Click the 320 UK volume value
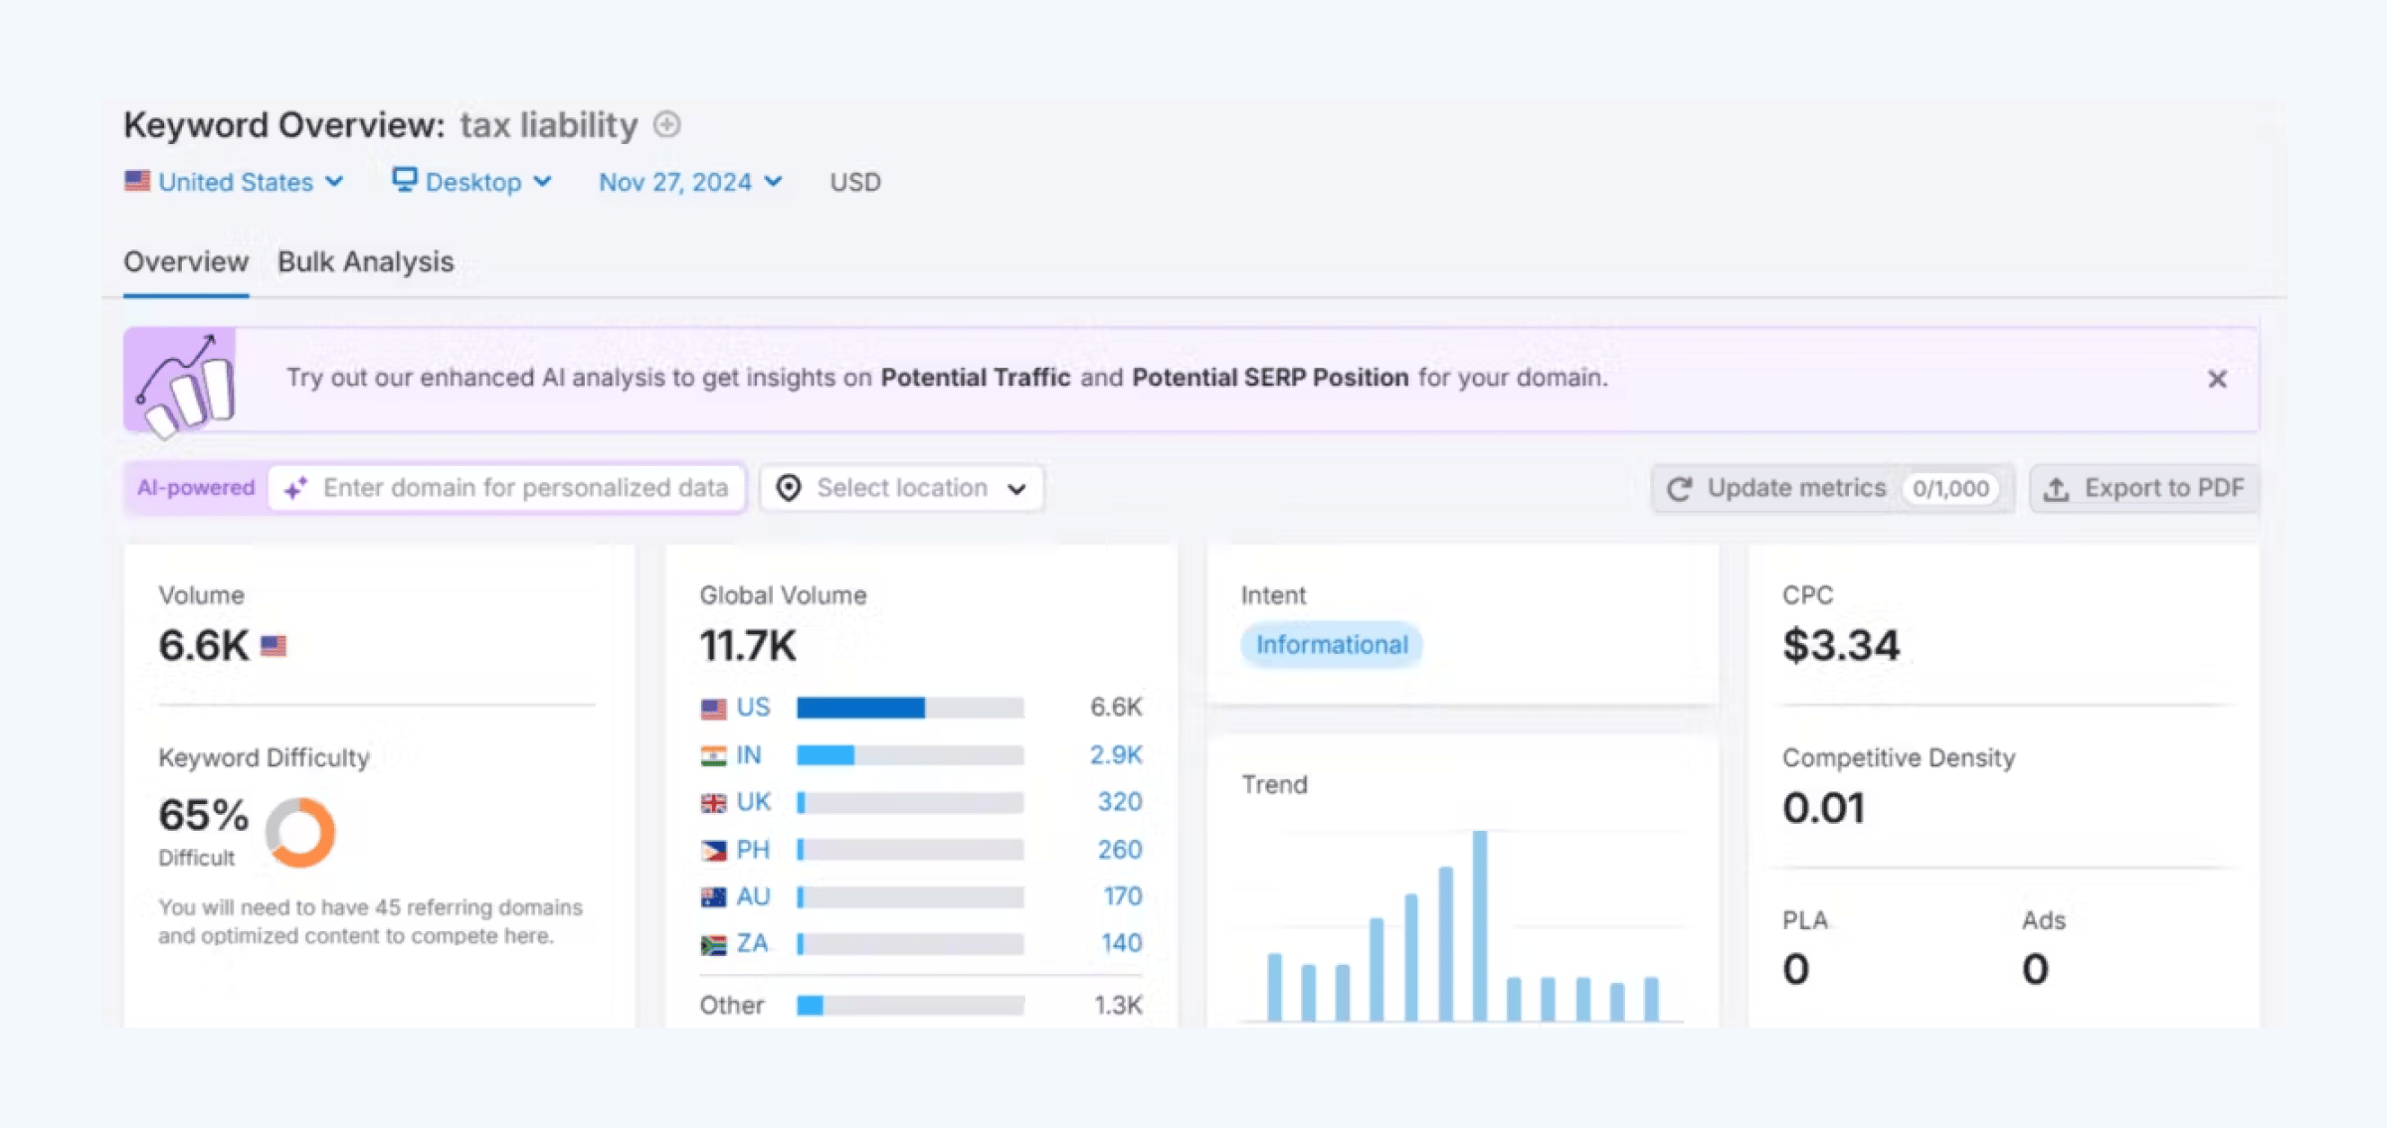Image resolution: width=2387 pixels, height=1128 pixels. [1120, 802]
